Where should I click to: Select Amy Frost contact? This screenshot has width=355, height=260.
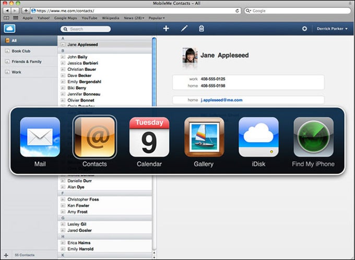(x=105, y=212)
